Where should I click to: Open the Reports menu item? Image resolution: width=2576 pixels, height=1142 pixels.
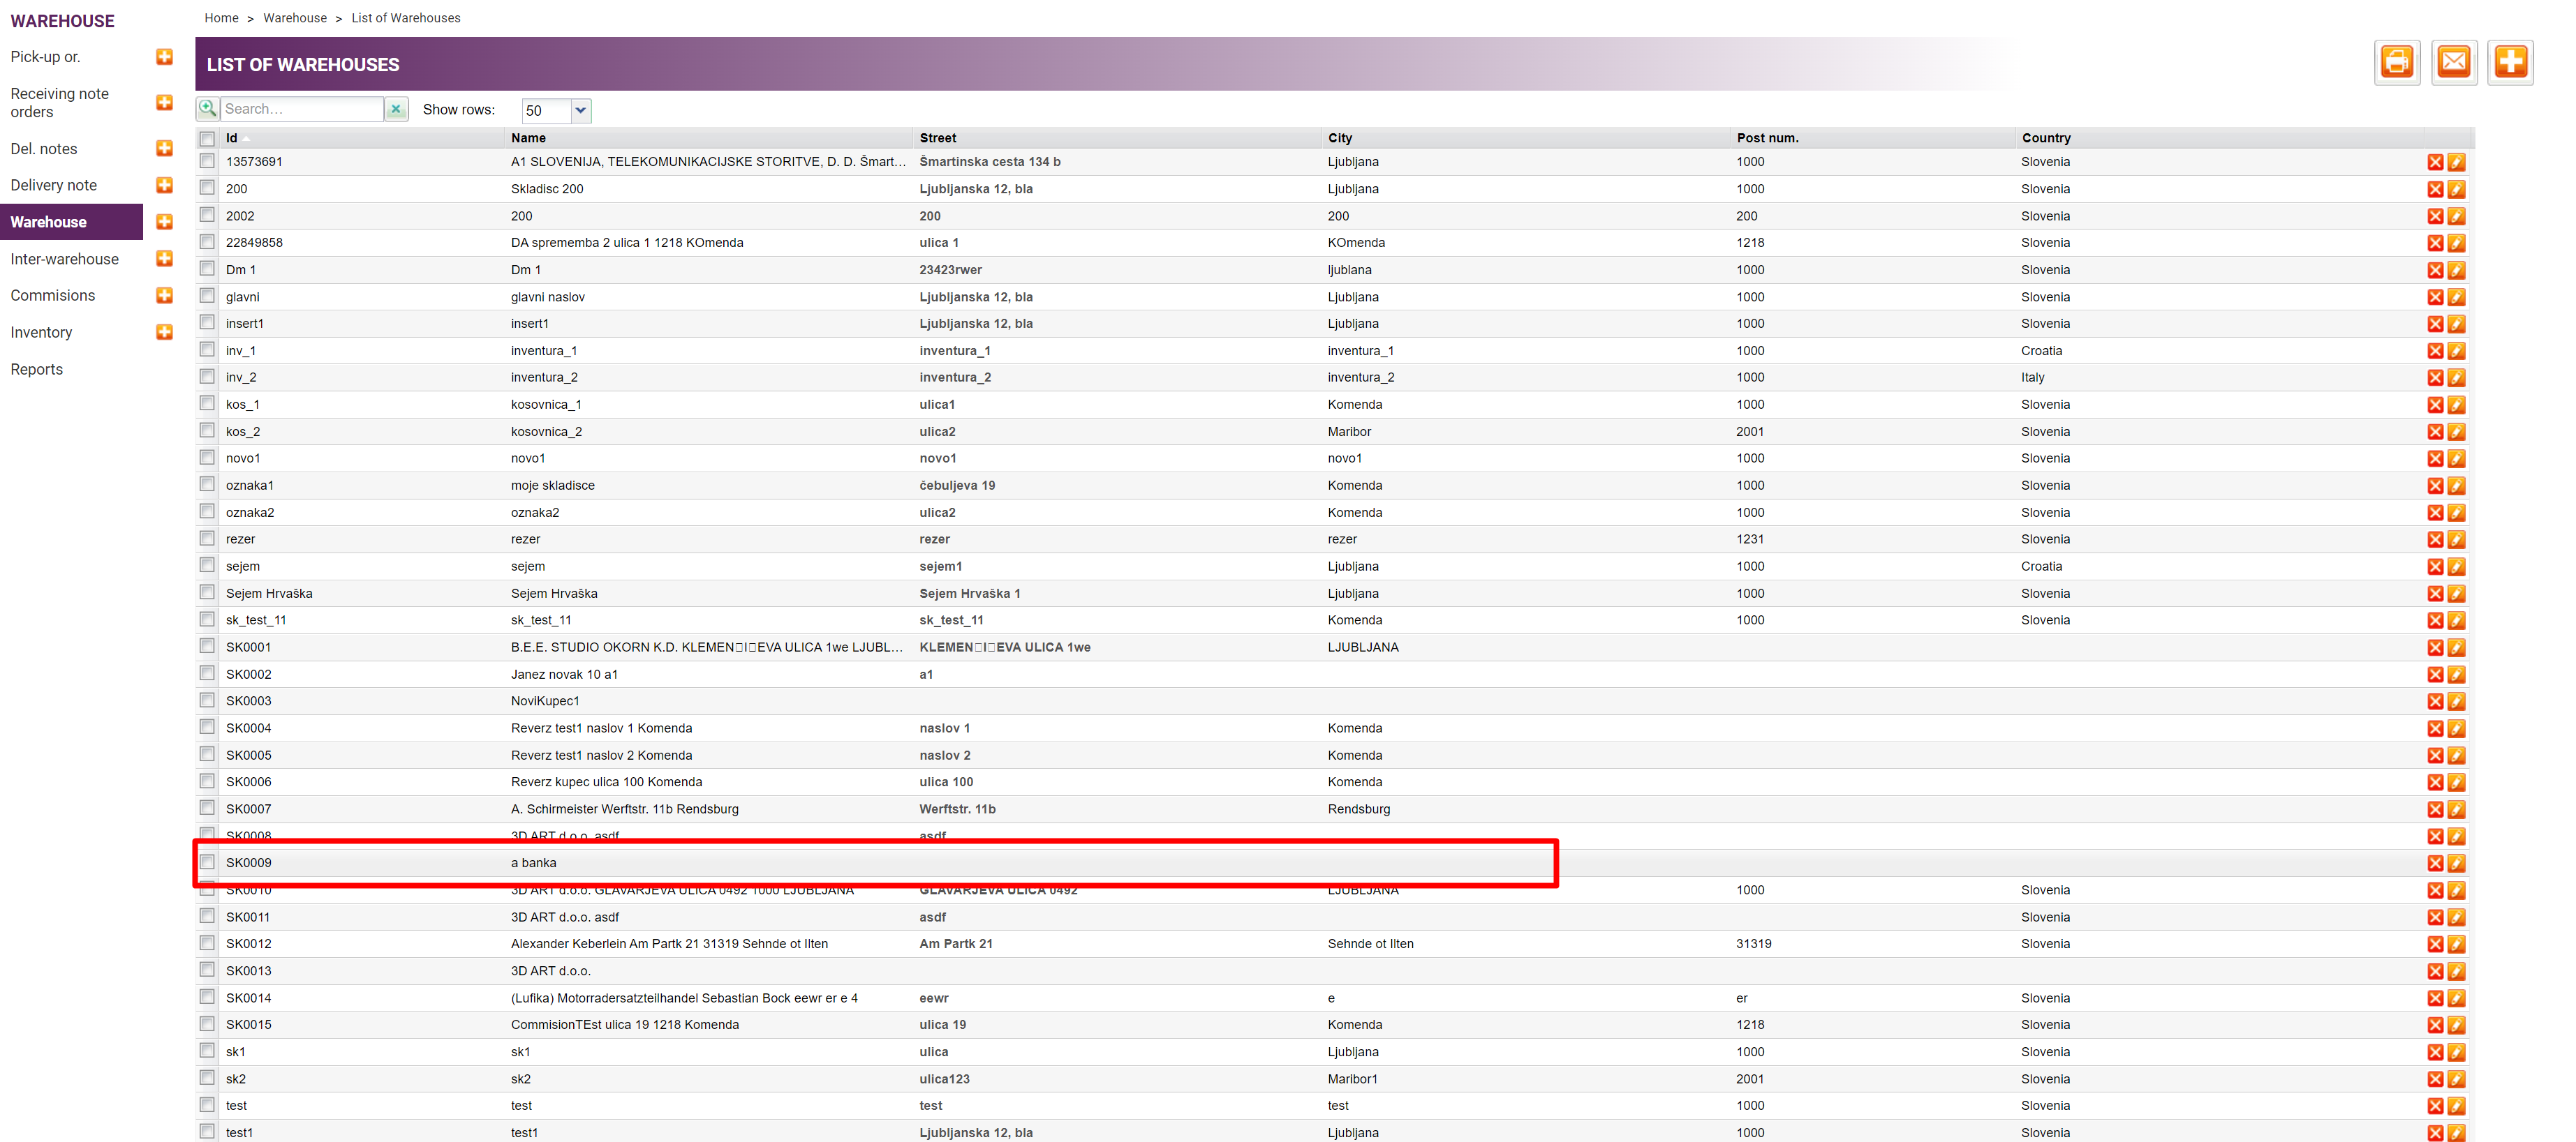tap(36, 368)
